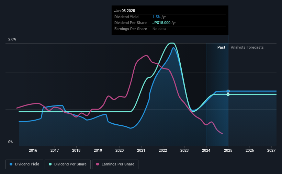Click the teal Dividend Per Share legend dot
The height and width of the screenshot is (174, 282).
[50, 164]
